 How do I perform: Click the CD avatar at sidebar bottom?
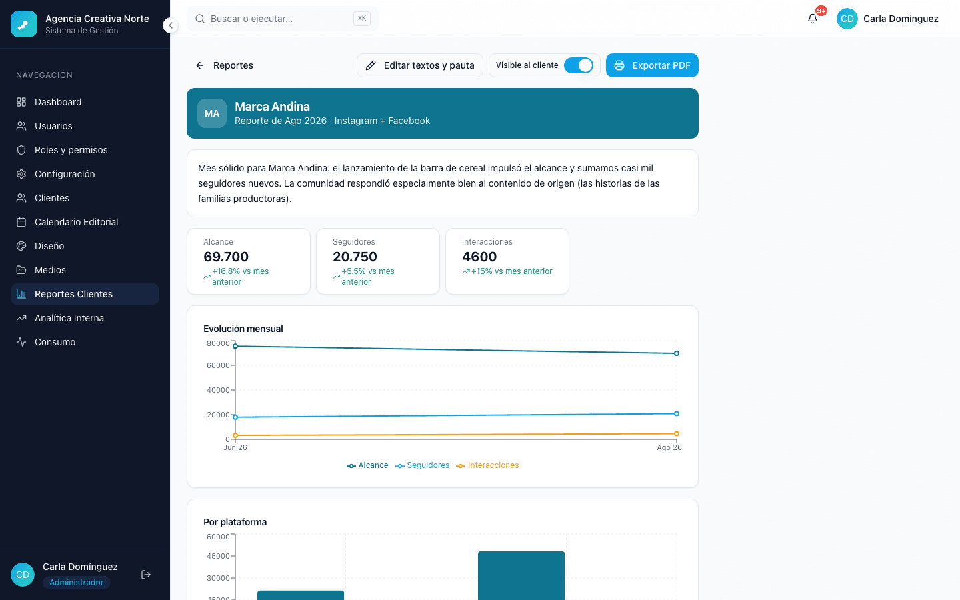23,575
